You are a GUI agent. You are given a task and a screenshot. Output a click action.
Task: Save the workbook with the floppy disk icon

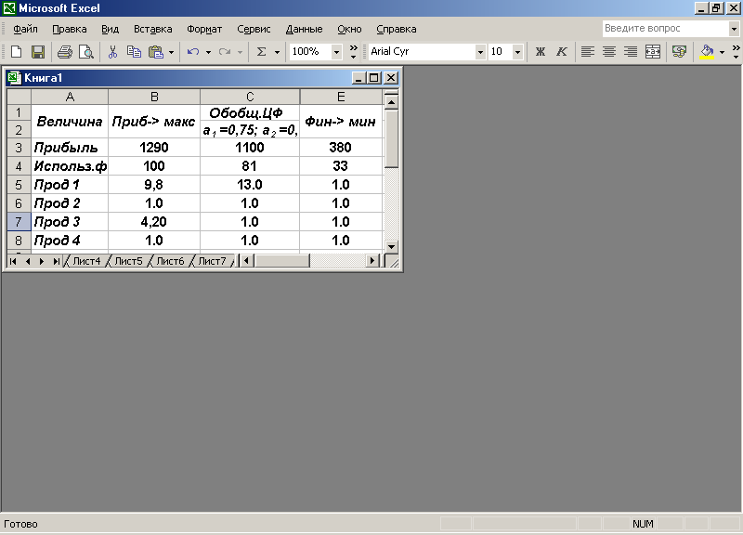[38, 52]
